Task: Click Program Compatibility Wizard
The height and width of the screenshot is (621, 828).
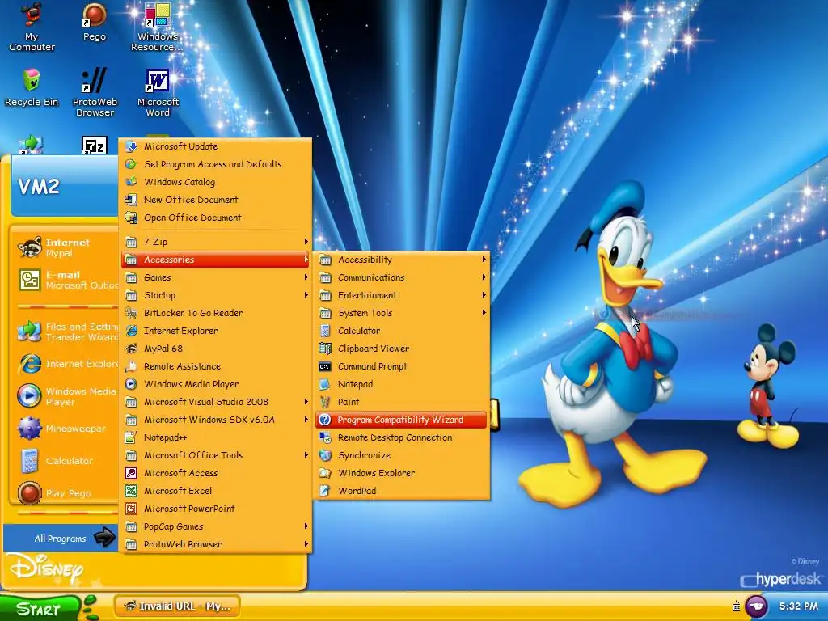Action: pos(402,420)
